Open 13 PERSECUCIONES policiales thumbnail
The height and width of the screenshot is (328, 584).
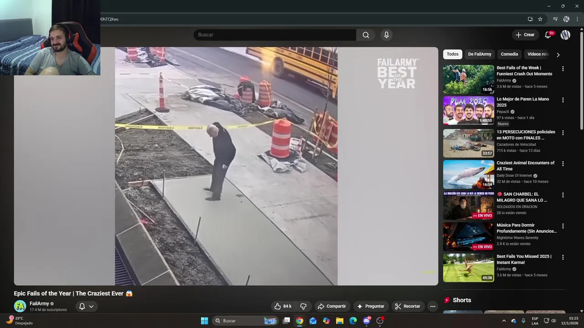[469, 143]
